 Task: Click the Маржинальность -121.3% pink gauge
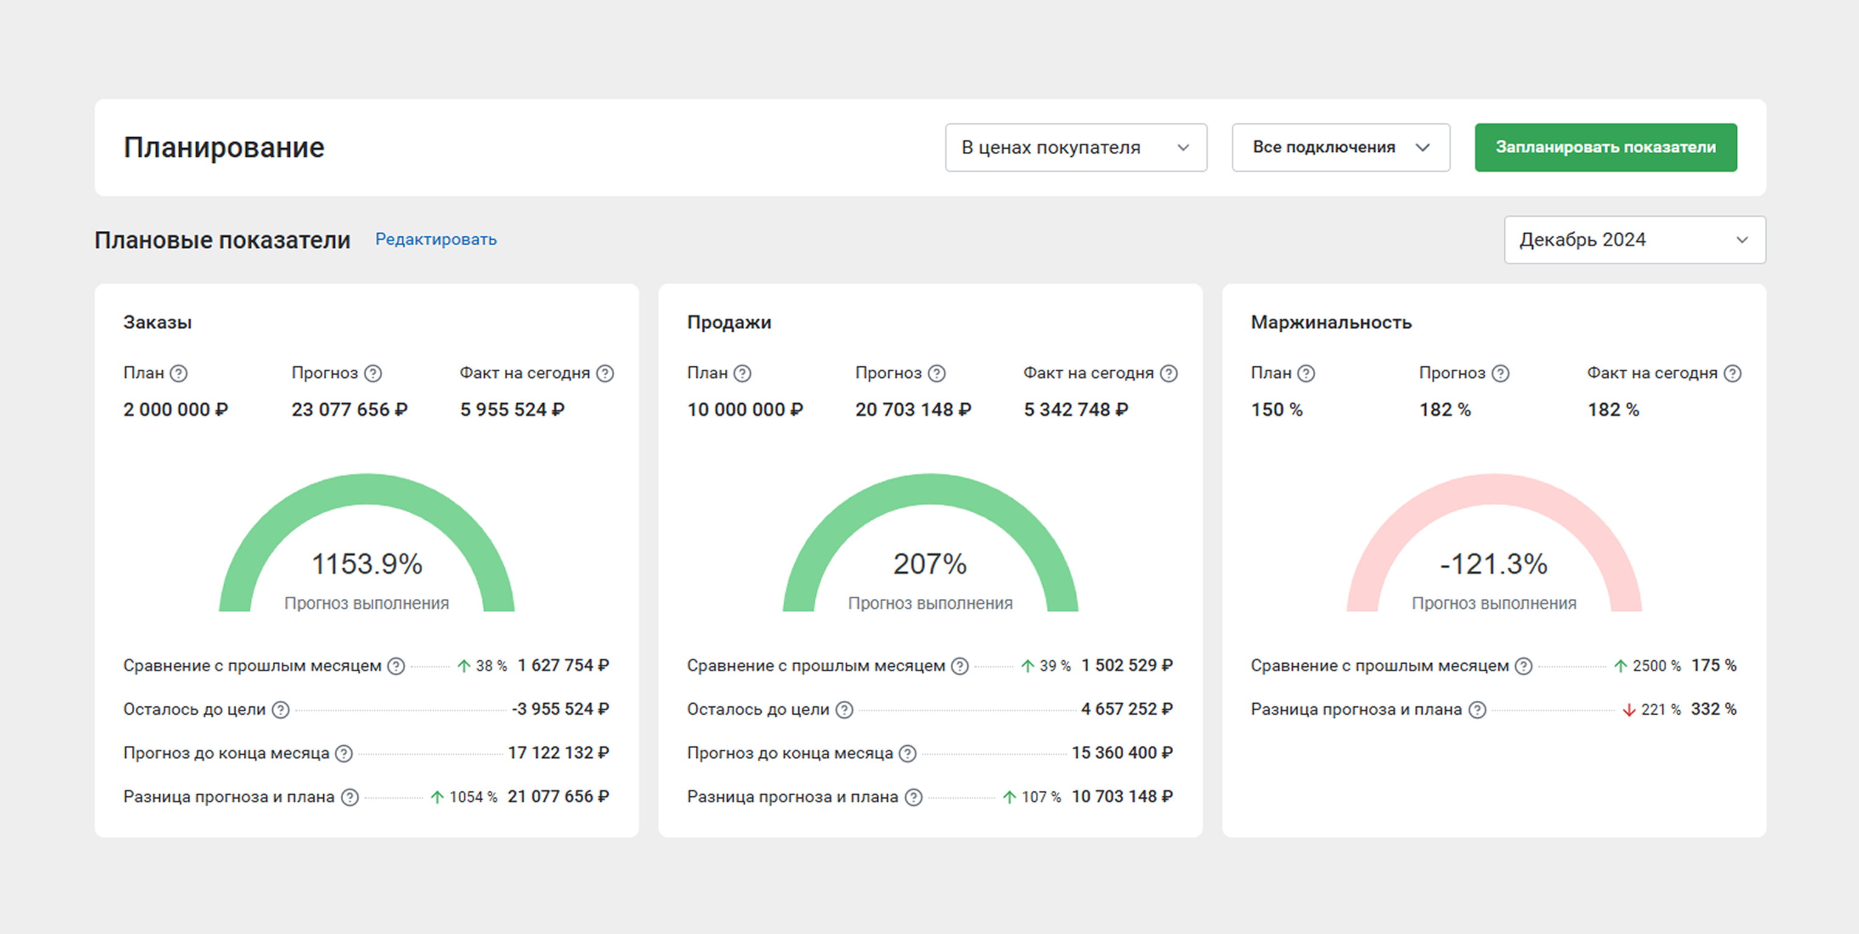(1494, 491)
